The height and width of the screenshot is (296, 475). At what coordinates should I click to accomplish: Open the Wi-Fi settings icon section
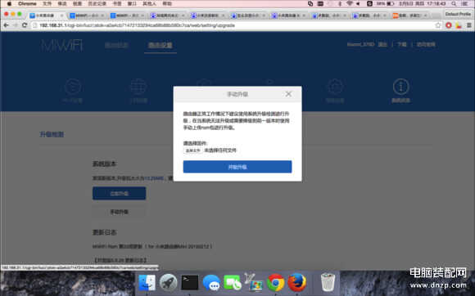72,91
